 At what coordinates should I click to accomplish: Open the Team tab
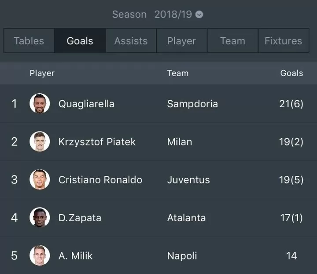coord(233,40)
